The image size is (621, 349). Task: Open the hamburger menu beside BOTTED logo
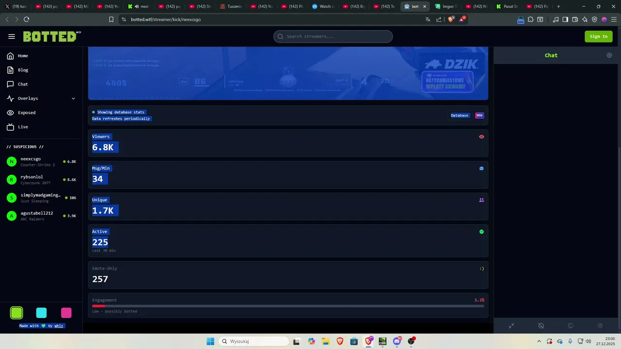coord(12,36)
